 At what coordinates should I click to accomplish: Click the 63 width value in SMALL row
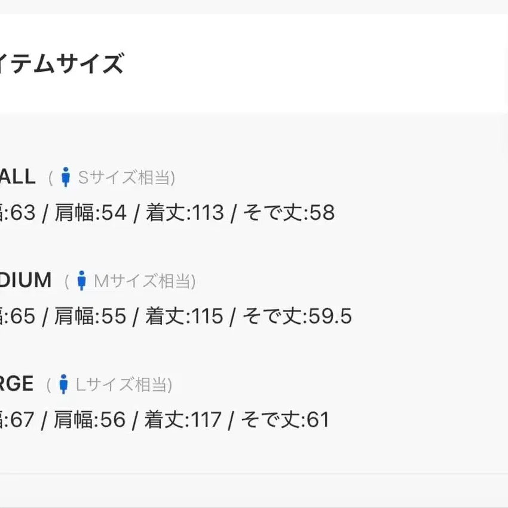pyautogui.click(x=22, y=213)
